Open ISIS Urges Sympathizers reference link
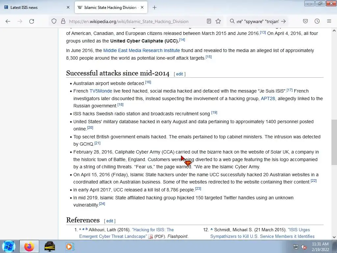The image size is (337, 253). pos(262,233)
